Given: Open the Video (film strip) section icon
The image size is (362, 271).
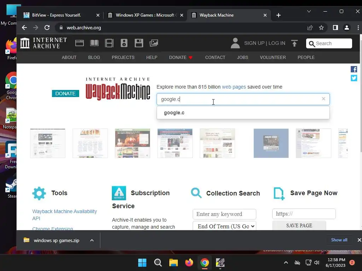Looking at the screenshot, I should click(109, 43).
